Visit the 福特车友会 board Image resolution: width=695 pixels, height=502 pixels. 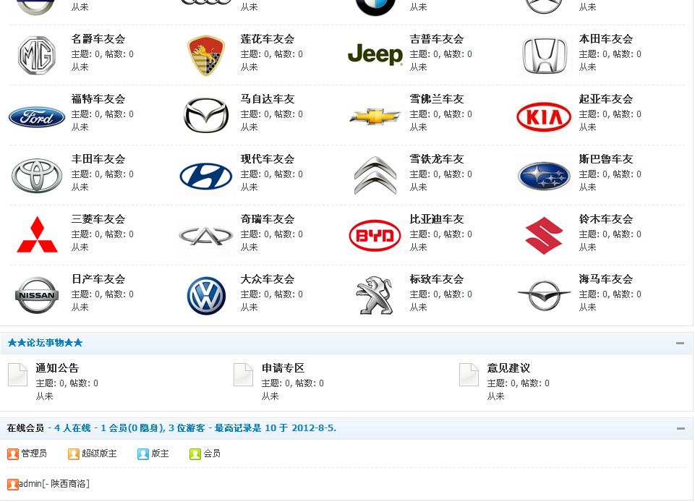98,99
